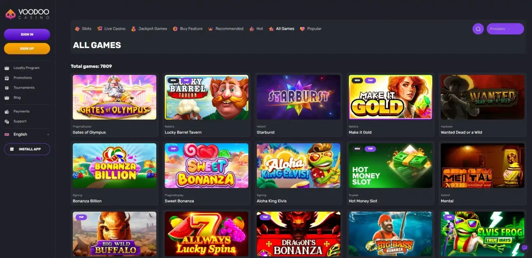The height and width of the screenshot is (258, 532).
Task: Open the Aloha King Elvis game thumbnail
Action: click(298, 166)
